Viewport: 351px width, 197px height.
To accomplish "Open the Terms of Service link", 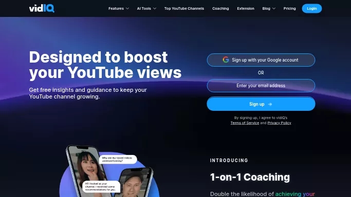I will pyautogui.click(x=245, y=123).
